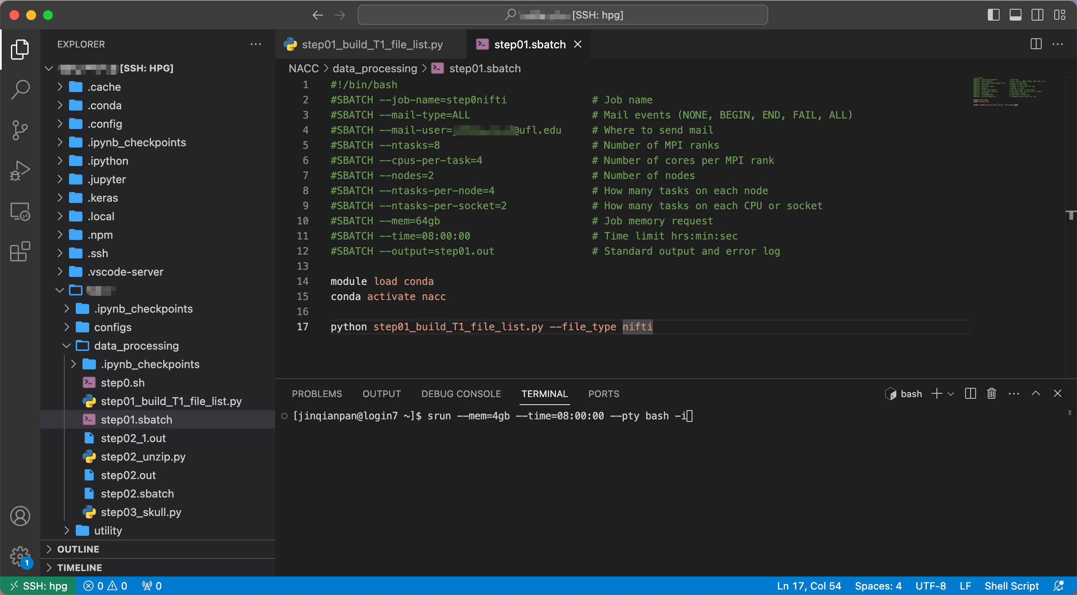Open the new terminal launch profile dropdown

coord(951,394)
